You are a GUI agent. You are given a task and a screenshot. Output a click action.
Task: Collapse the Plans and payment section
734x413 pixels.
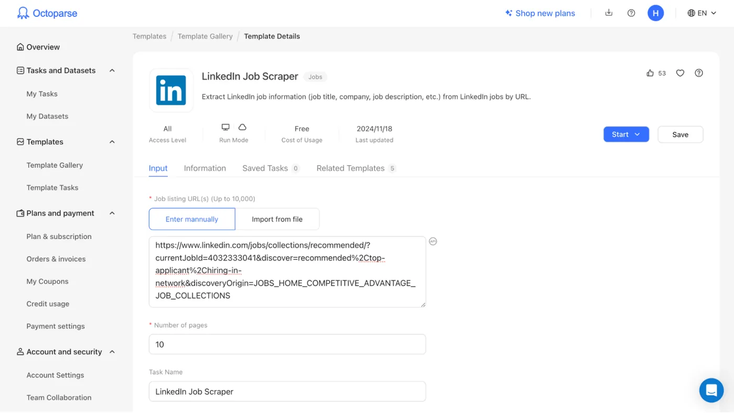tap(112, 213)
